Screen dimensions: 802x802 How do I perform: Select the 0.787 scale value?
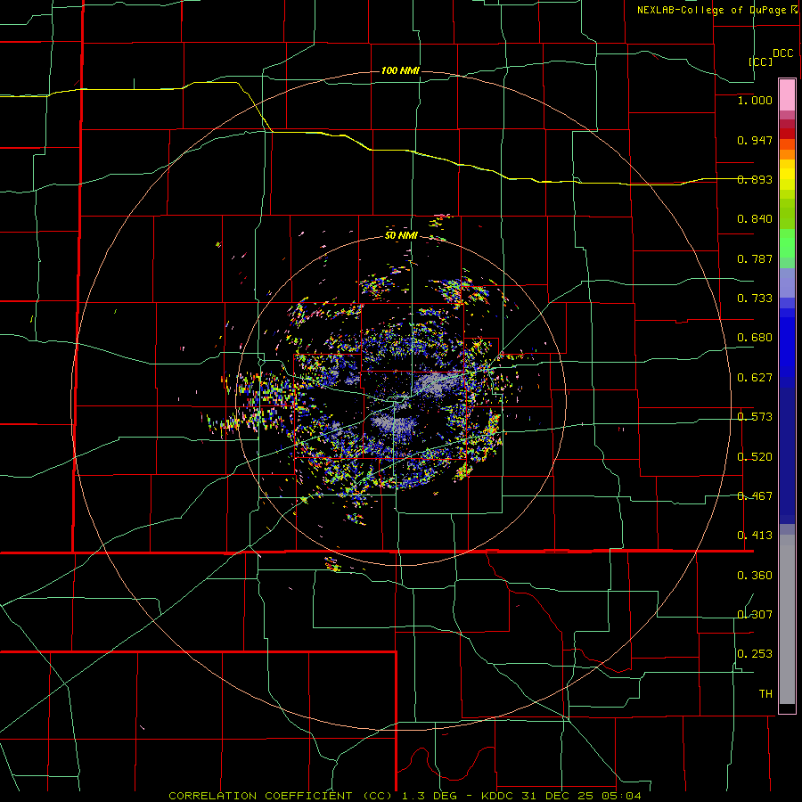[x=755, y=258]
